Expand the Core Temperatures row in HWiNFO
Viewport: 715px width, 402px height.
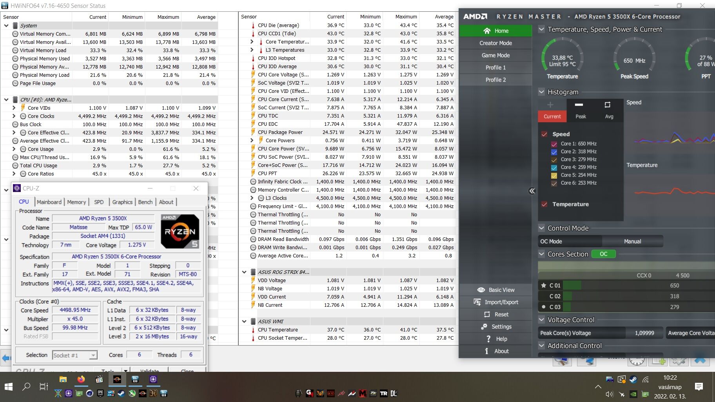tap(252, 42)
